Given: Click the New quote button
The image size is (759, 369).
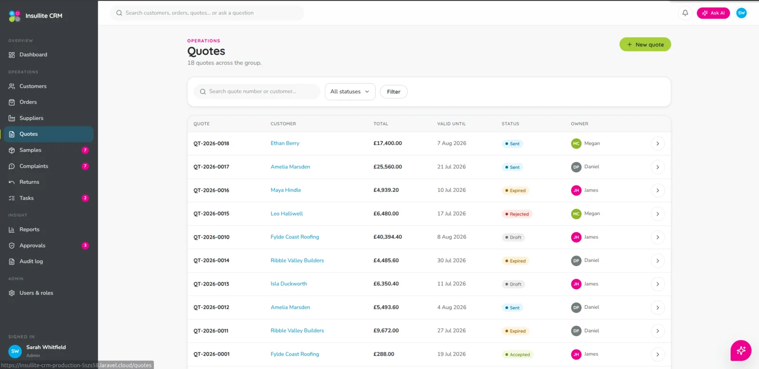Looking at the screenshot, I should point(645,45).
